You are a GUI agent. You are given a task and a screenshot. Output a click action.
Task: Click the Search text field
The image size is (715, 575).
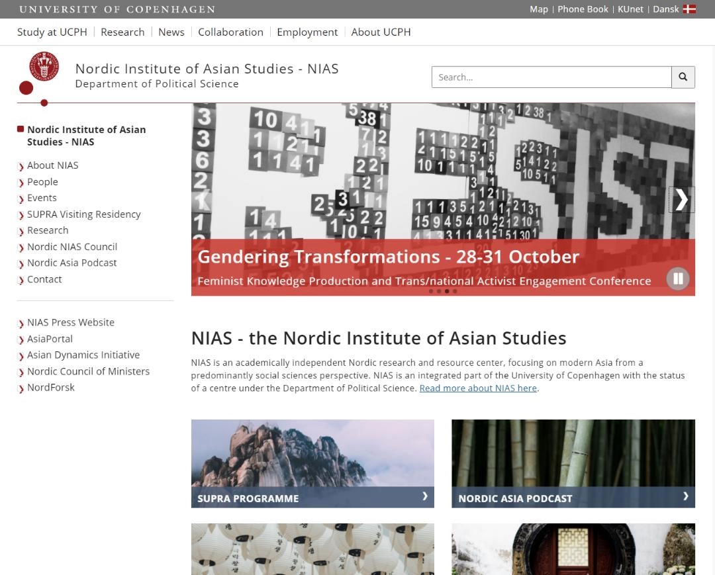tap(551, 77)
